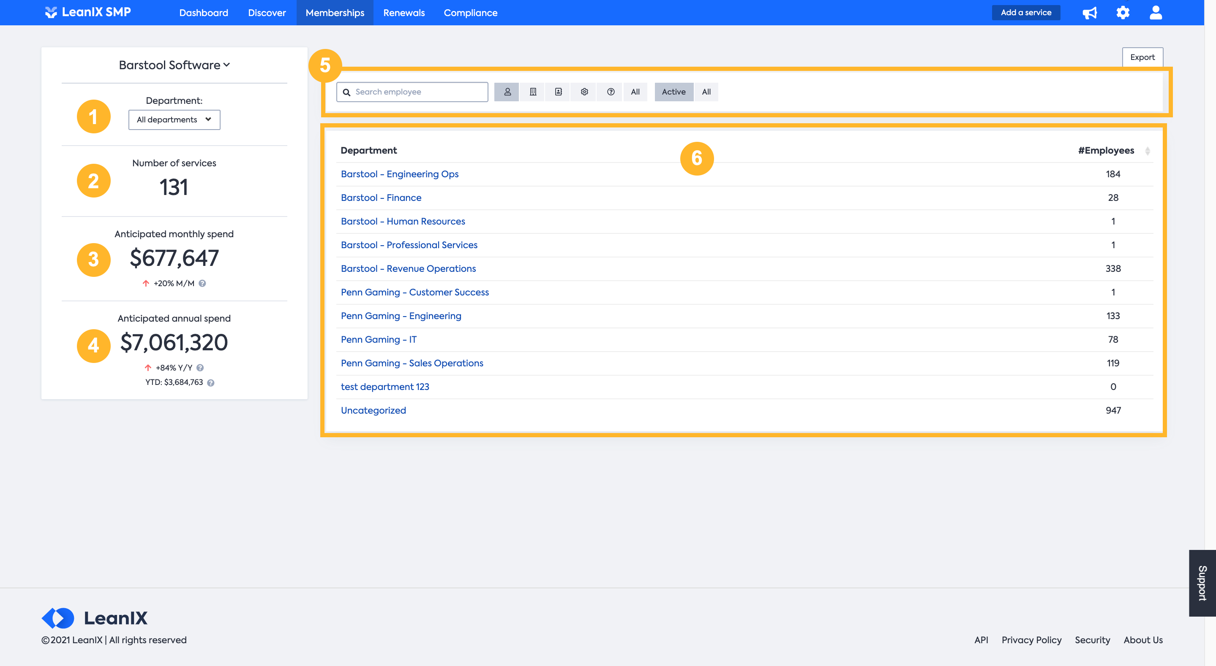
Task: Open the All departments dropdown
Action: coord(174,120)
